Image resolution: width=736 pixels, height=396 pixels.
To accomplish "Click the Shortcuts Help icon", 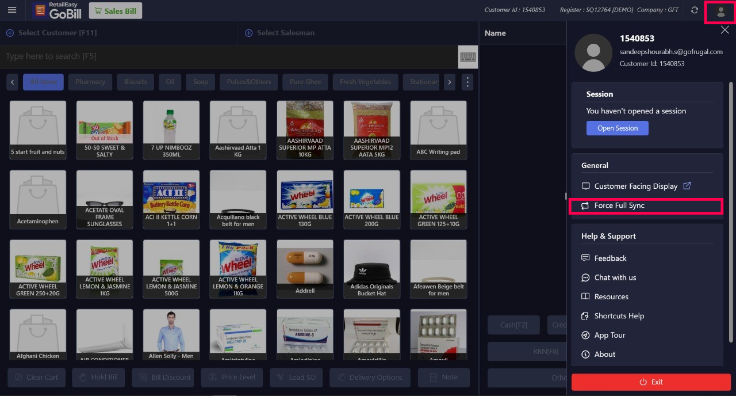I will 585,316.
